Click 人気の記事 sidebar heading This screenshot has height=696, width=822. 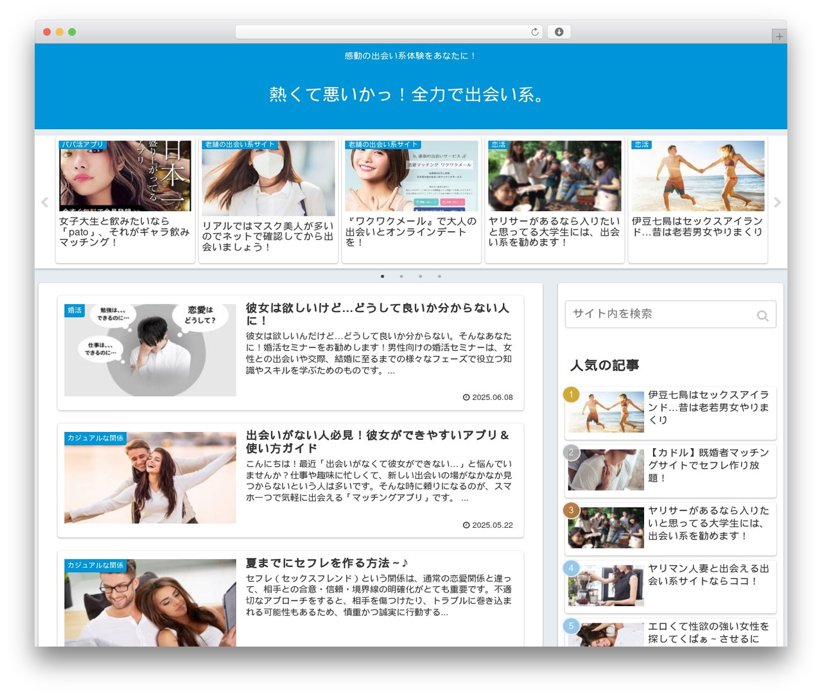click(x=605, y=365)
